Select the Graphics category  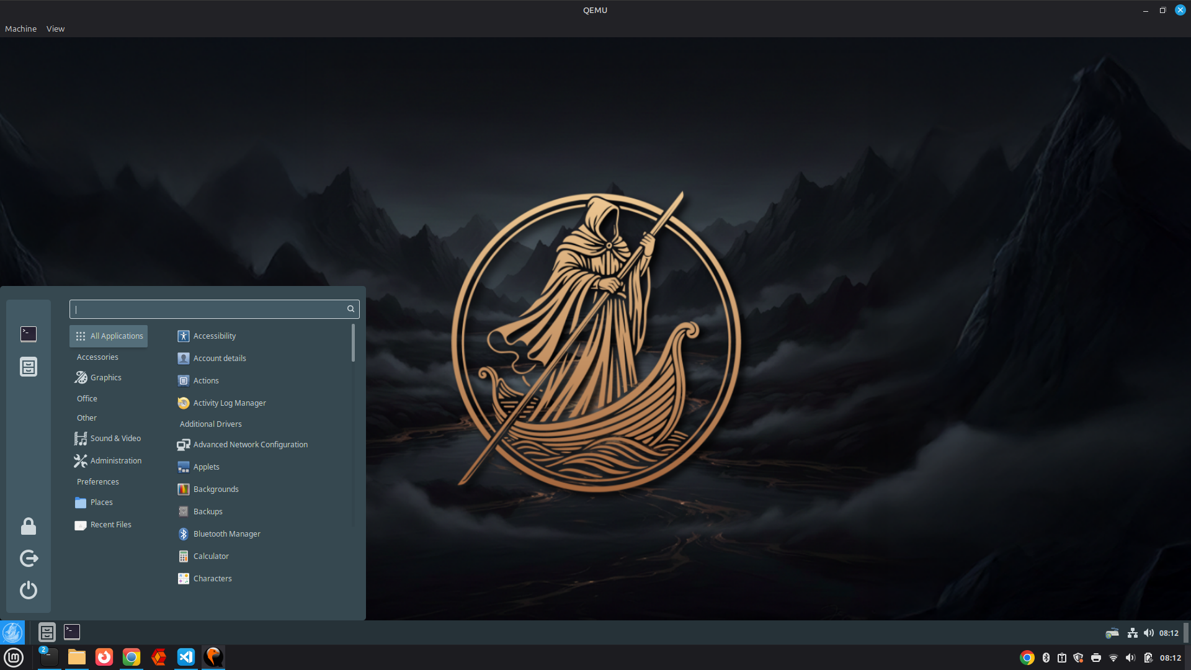pyautogui.click(x=105, y=377)
